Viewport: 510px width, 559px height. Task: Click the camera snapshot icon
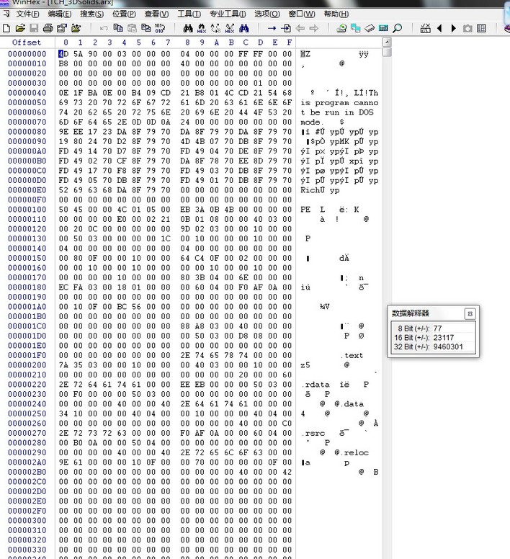(x=467, y=28)
